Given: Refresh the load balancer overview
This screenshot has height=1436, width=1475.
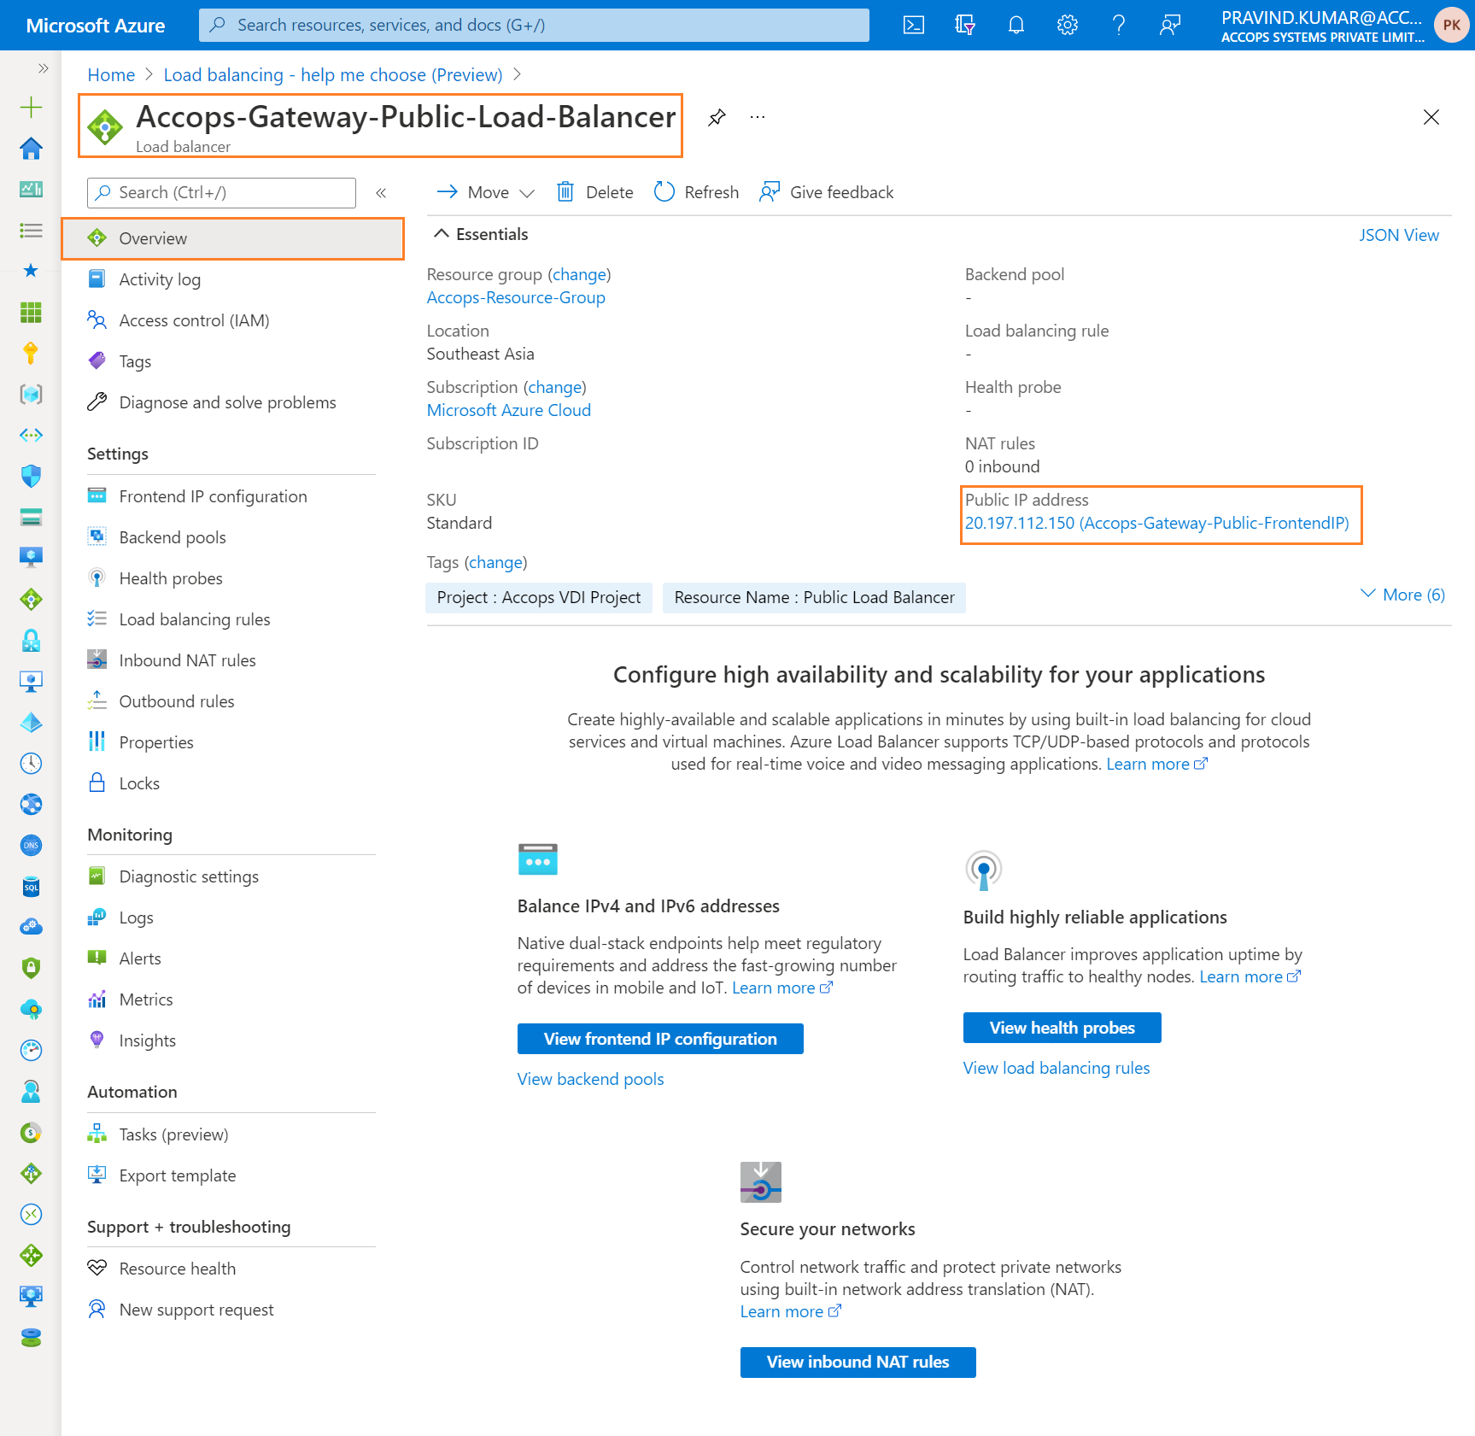Looking at the screenshot, I should pyautogui.click(x=697, y=192).
